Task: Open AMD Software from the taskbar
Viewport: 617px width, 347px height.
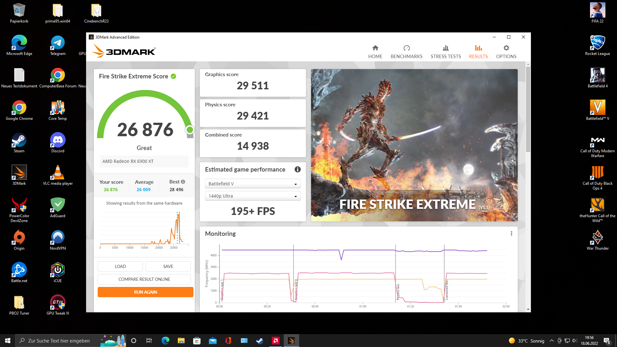Action: (276, 341)
